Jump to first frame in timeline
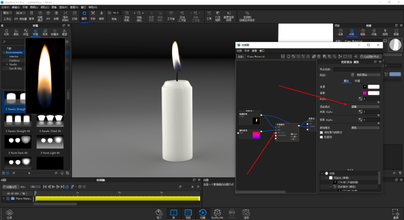This screenshot has height=220, width=404. (45, 187)
